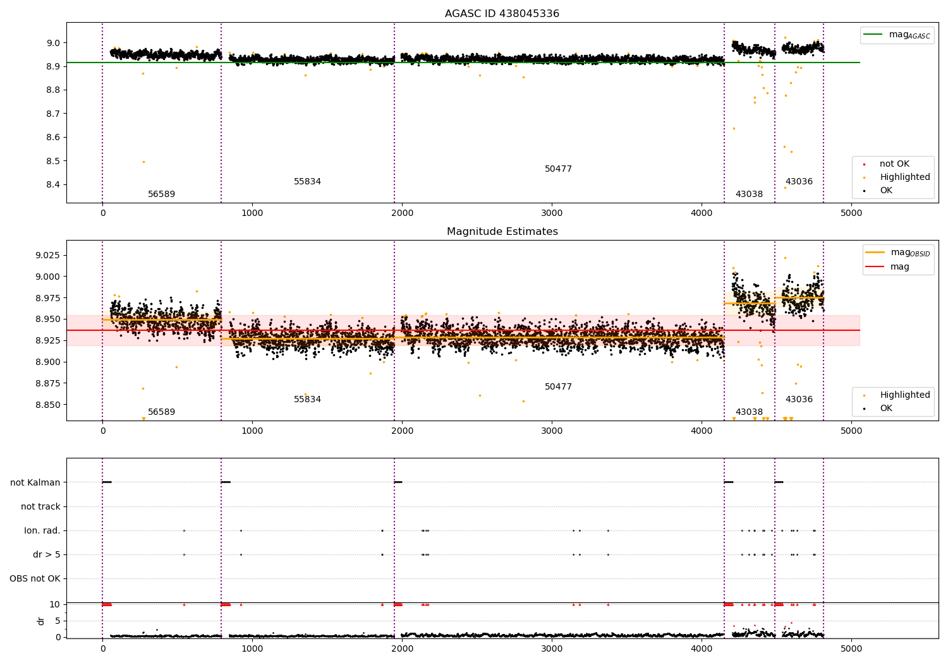Click the green AGASC magnitude line
Screen dimensions: 948x663
point(463,63)
